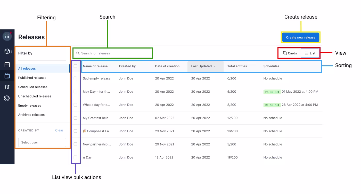Click the 18/200 total entities value
This screenshot has height=194, width=361.
232,157
